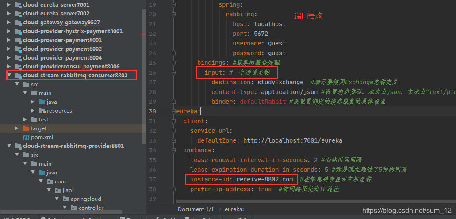This screenshot has height=219, width=456.
Task: Click the cloud-stream-rabbitmq-provider8801 module icon
Action: (x=18, y=146)
